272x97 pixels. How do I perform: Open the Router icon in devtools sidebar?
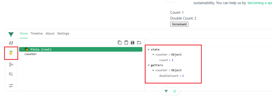(11, 43)
